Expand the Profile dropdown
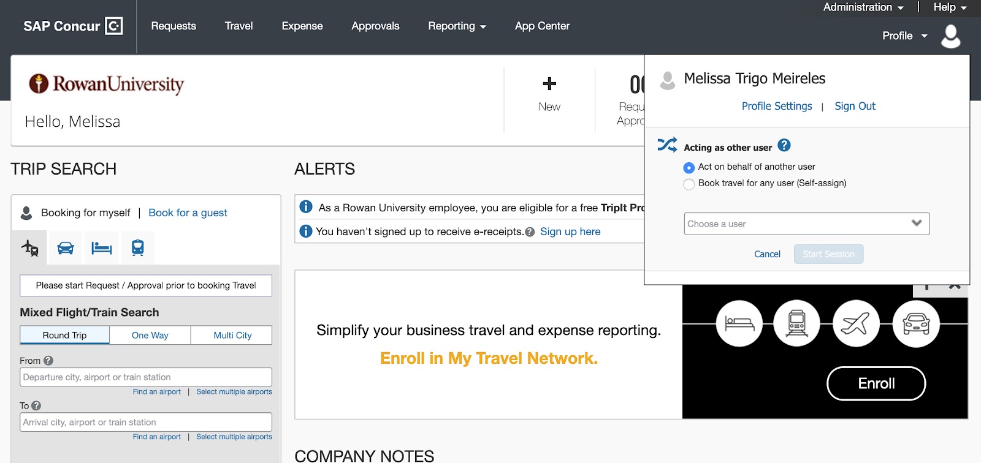 tap(904, 36)
